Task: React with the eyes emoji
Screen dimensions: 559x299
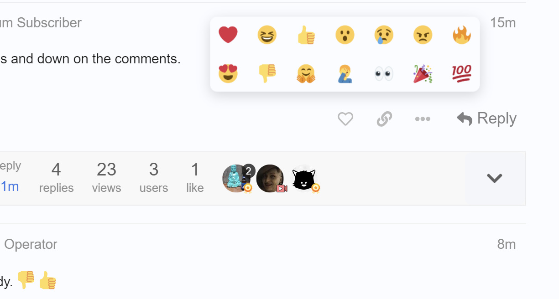Action: click(384, 73)
